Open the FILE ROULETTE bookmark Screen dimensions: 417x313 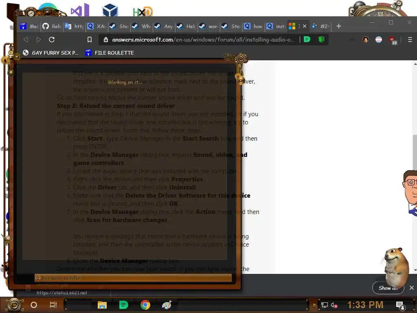click(x=109, y=53)
